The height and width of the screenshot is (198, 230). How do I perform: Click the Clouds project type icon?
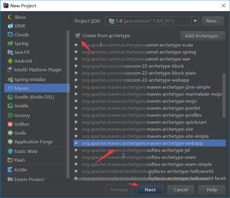pyautogui.click(x=10, y=35)
